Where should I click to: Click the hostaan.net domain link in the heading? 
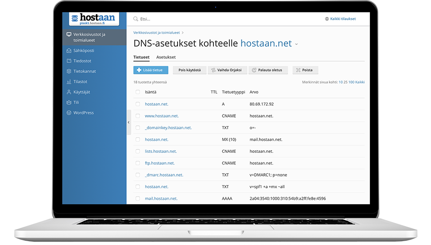click(266, 43)
